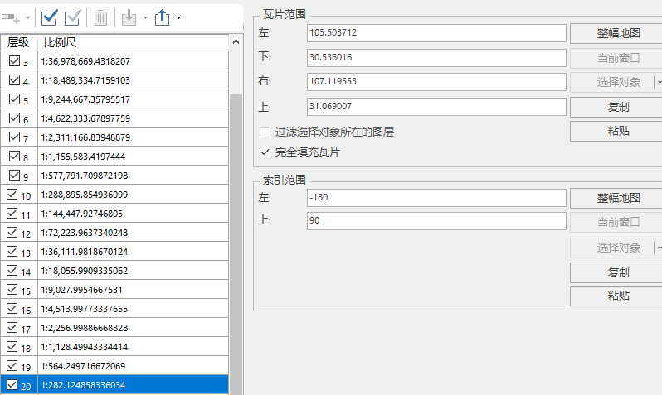The height and width of the screenshot is (395, 662).
Task: Click 瓦片范围 下 input field
Action: click(x=436, y=58)
